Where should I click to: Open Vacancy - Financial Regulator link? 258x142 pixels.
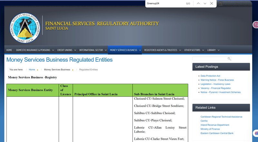coord(215,88)
